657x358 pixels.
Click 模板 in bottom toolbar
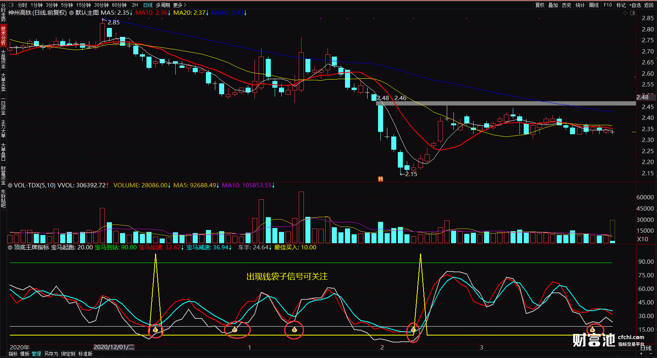coord(24,354)
